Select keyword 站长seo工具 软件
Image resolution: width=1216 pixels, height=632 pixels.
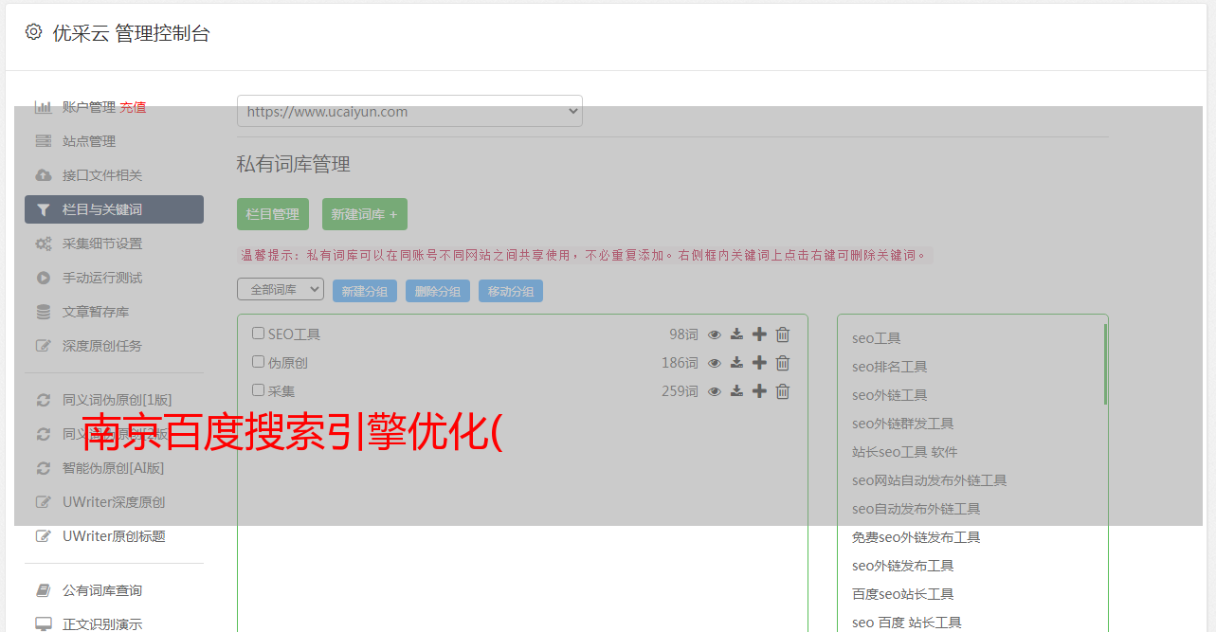point(904,452)
